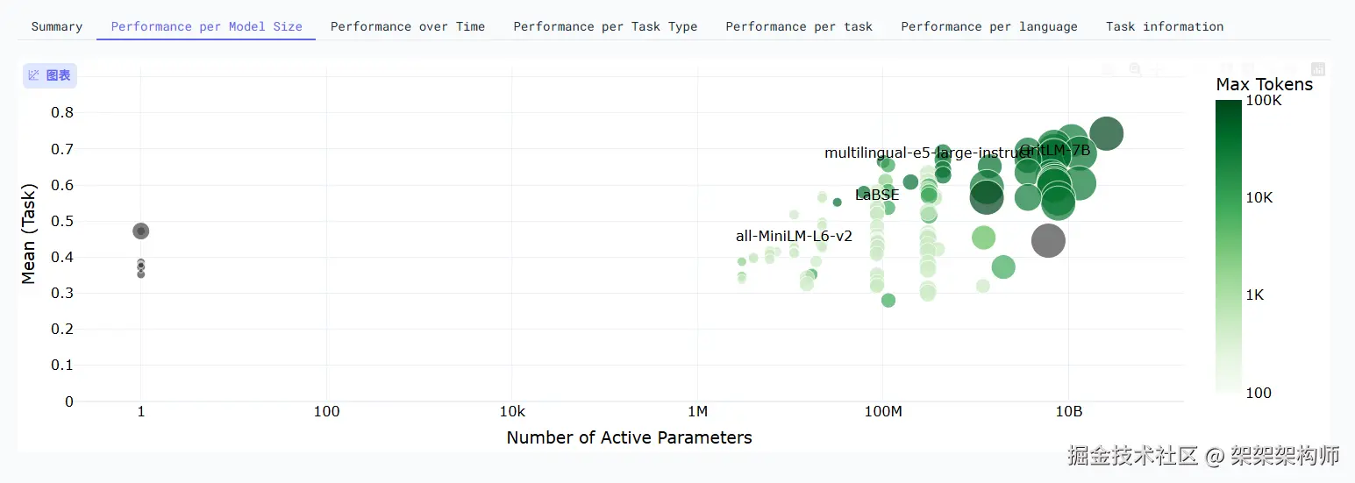Switch to Performance over Time tab

tap(407, 26)
